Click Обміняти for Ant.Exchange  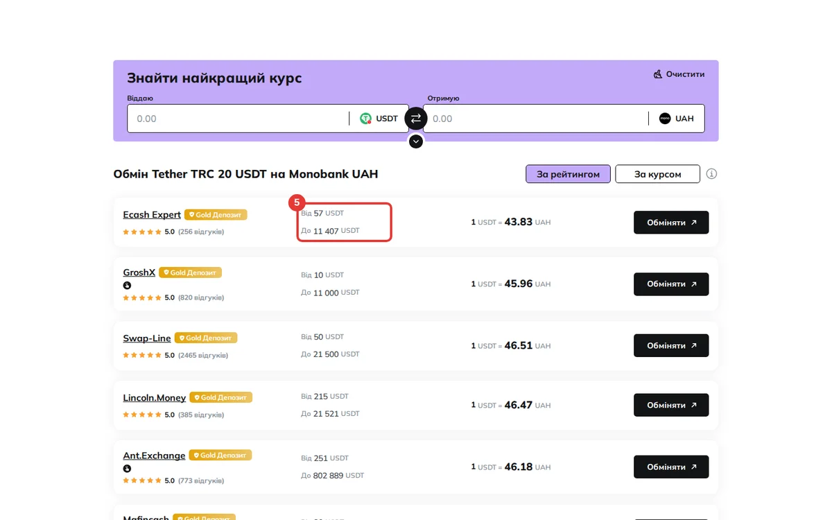click(x=671, y=467)
